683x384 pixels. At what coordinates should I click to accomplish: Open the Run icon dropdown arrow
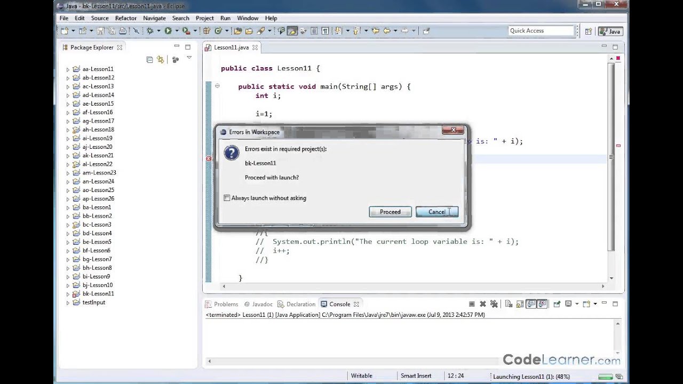[177, 31]
